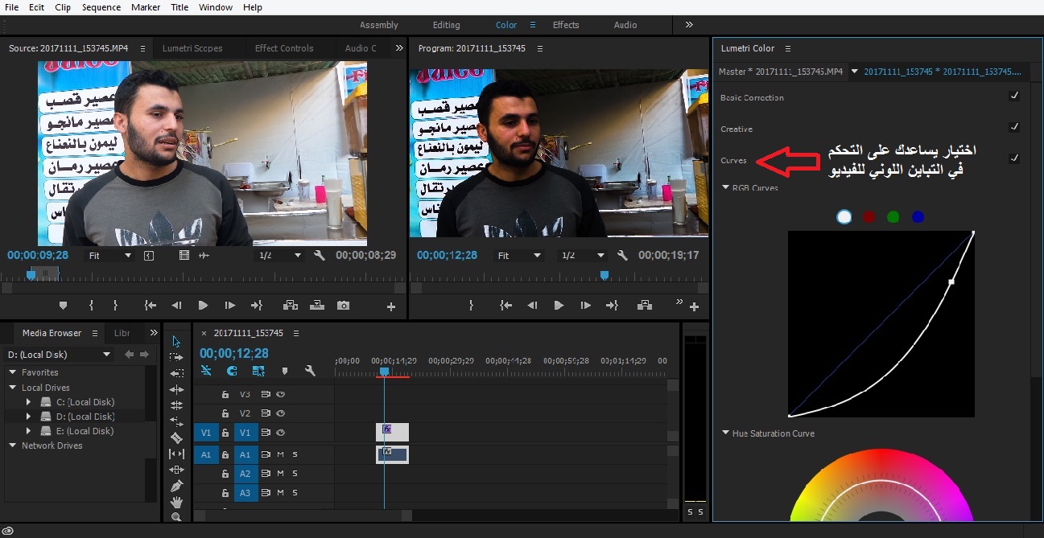Hide the V3 track output

point(281,395)
